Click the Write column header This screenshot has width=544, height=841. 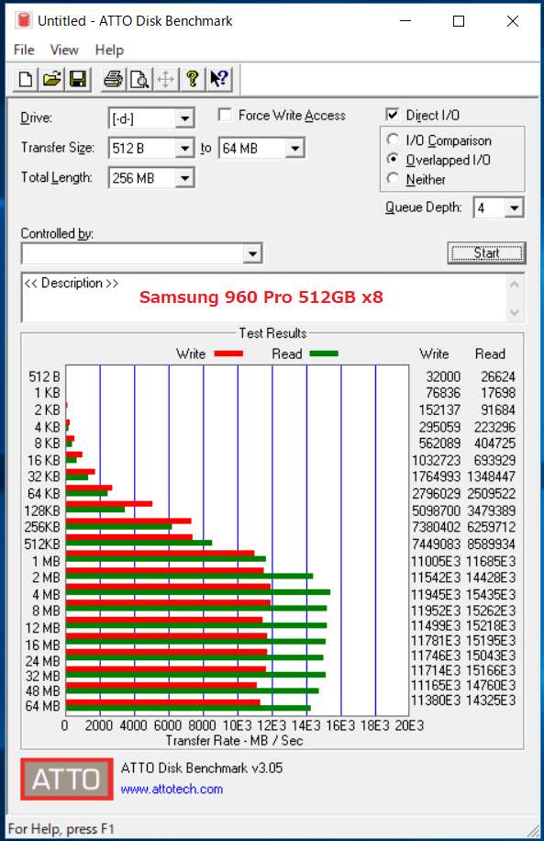(434, 353)
